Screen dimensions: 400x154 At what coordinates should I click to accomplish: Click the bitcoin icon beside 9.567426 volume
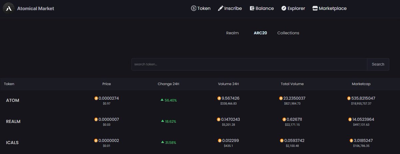(219, 98)
